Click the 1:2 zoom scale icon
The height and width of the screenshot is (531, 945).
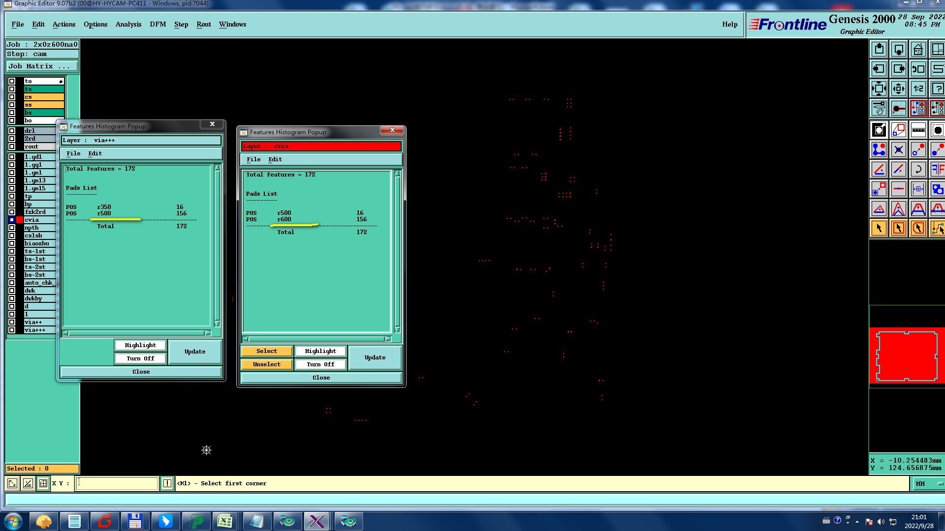[x=918, y=88]
